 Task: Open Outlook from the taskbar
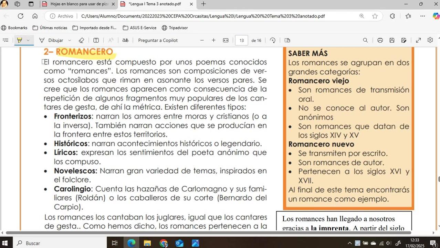pos(179,243)
